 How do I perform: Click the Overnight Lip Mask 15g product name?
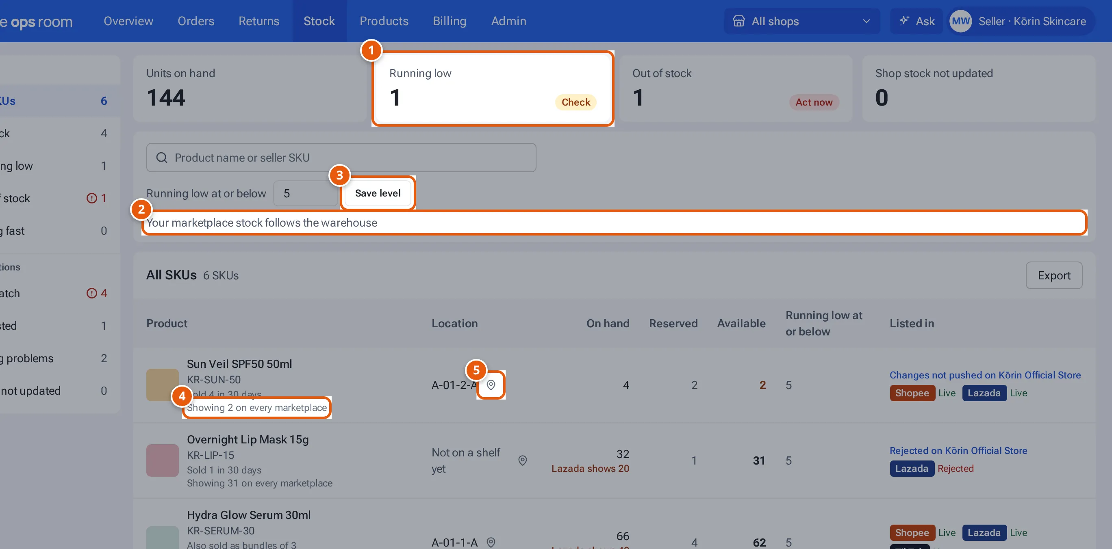click(x=248, y=439)
